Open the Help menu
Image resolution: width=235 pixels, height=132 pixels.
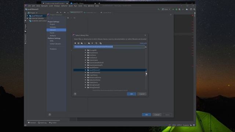[x=97, y=6]
